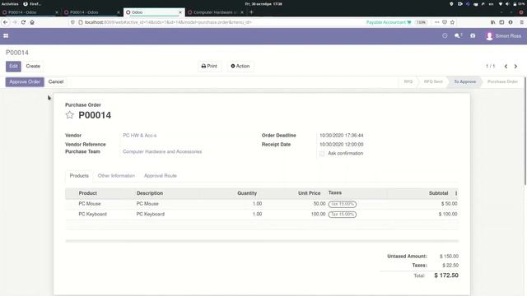Click the Tax 15.00% tag on PC Mouse row
The image size is (527, 296).
343,204
